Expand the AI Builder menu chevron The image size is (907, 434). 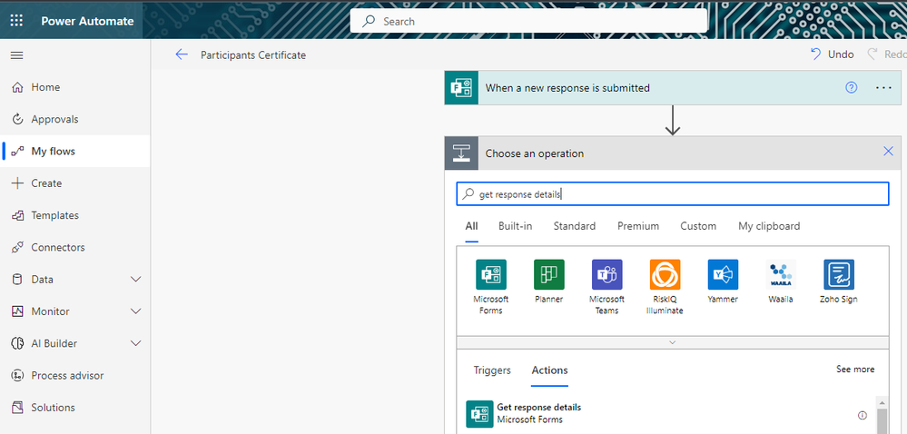pyautogui.click(x=136, y=344)
